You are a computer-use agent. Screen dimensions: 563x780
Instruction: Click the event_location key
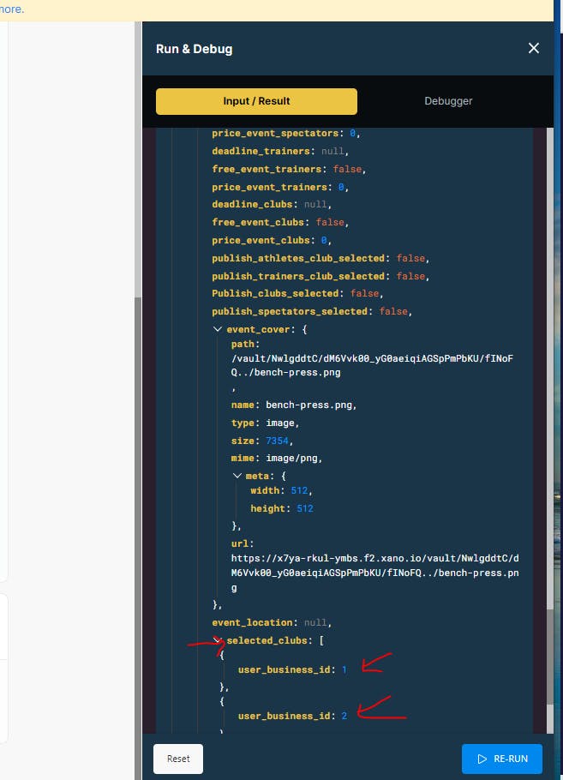252,623
